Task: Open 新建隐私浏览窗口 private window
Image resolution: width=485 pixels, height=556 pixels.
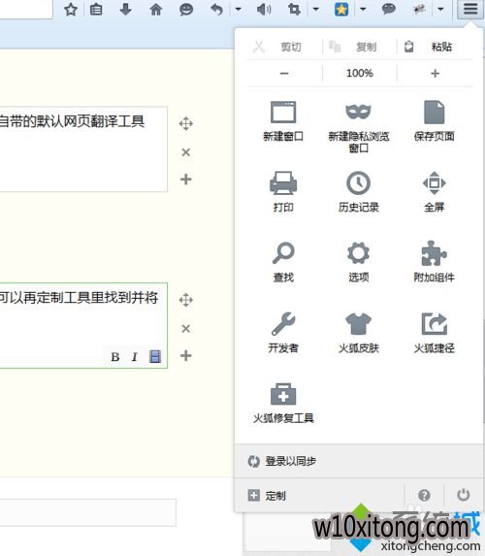Action: click(x=359, y=127)
